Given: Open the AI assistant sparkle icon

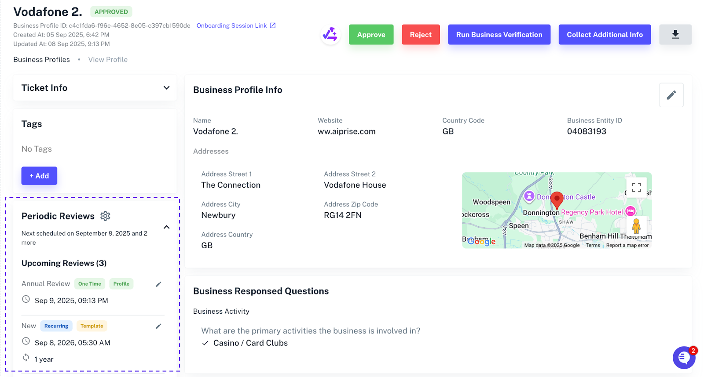Looking at the screenshot, I should click(330, 34).
